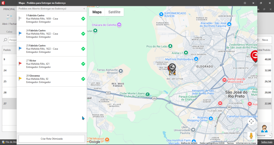Click the Terras Alphaville Mirassol marker
The height and width of the screenshot is (145, 274).
(x=121, y=71)
